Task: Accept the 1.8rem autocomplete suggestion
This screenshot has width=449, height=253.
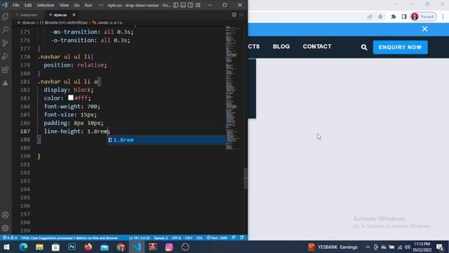Action: 167,140
